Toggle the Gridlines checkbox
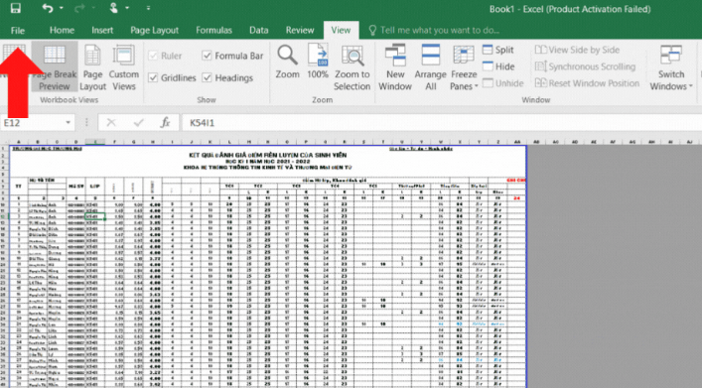The width and height of the screenshot is (702, 388). click(x=173, y=77)
